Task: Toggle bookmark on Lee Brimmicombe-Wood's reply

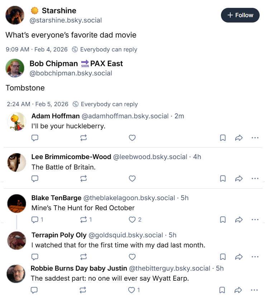Action: pyautogui.click(x=223, y=178)
